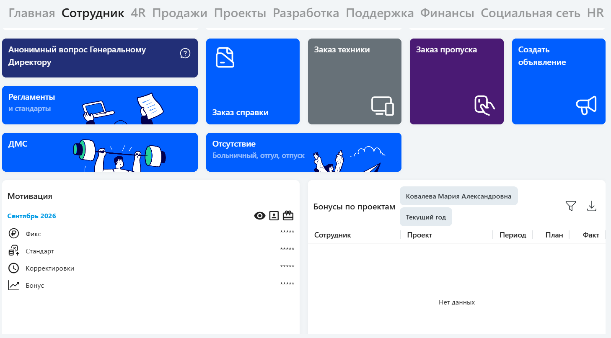
Task: Click the masked value in the Фикс row
Action: 287,232
